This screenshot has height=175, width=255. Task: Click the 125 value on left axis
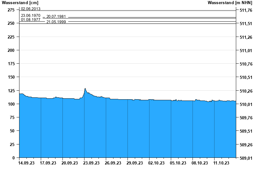pos(11,91)
